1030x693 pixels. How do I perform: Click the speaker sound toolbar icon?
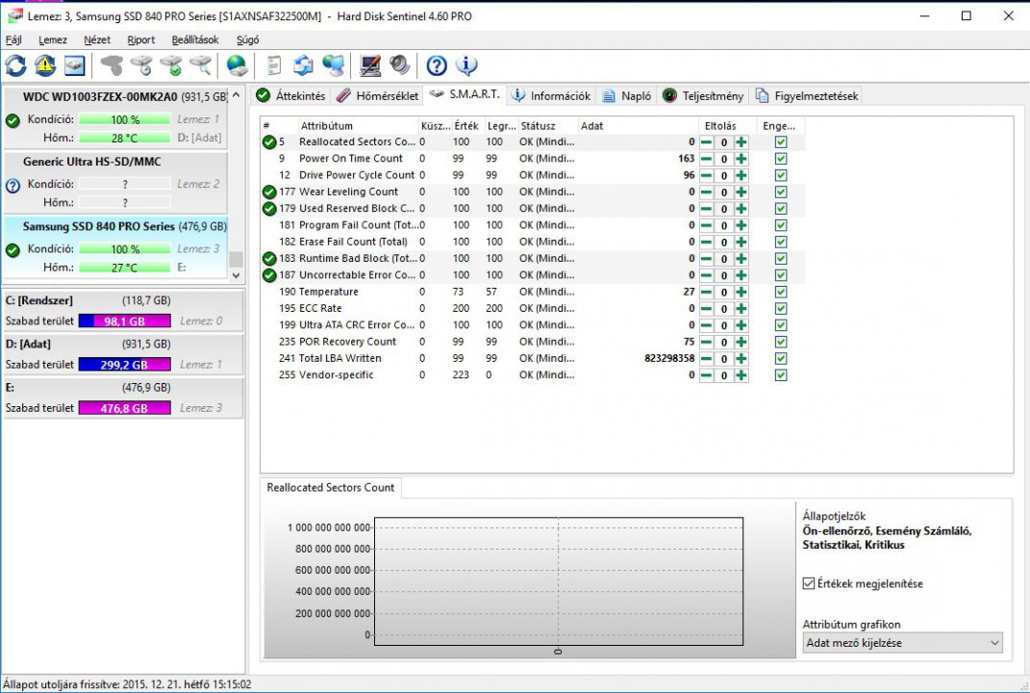[399, 65]
